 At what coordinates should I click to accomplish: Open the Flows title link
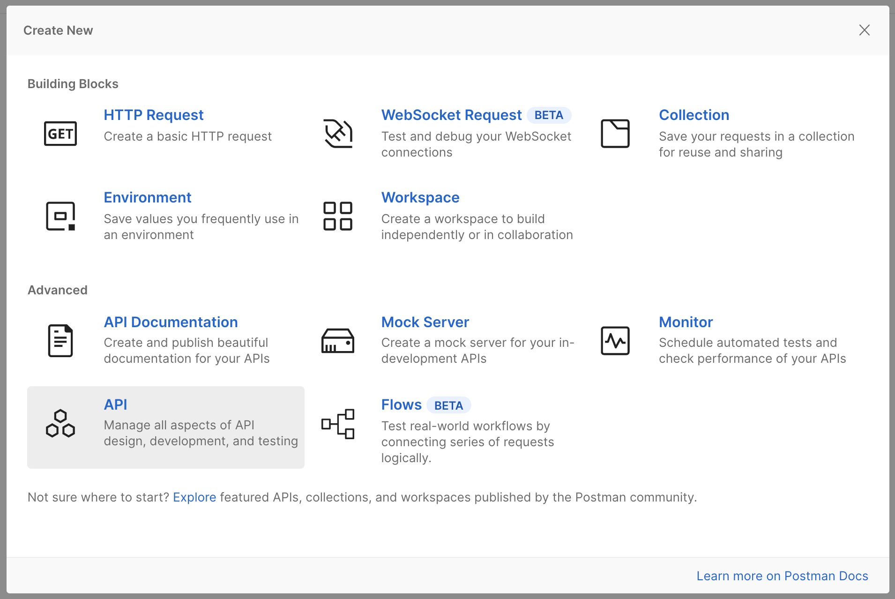click(x=402, y=404)
